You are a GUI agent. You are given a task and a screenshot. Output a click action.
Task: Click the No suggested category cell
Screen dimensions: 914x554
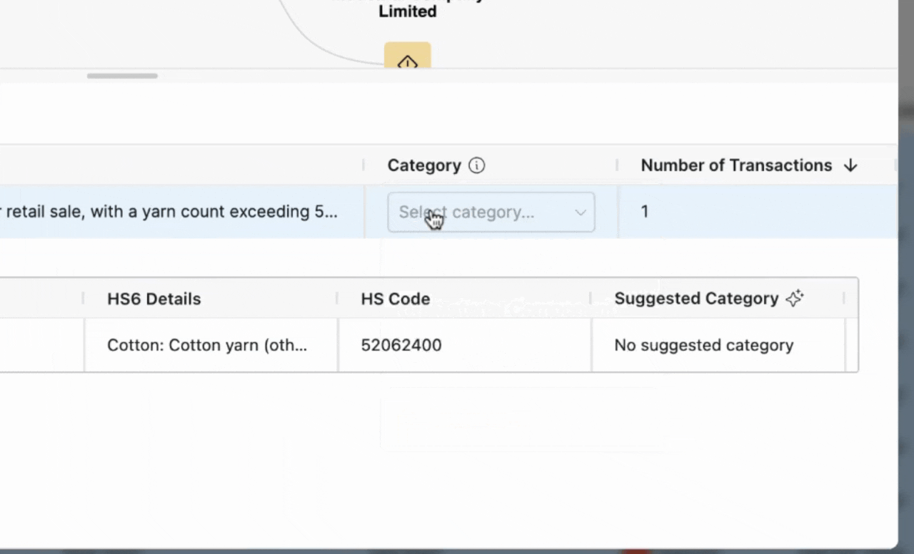click(703, 345)
